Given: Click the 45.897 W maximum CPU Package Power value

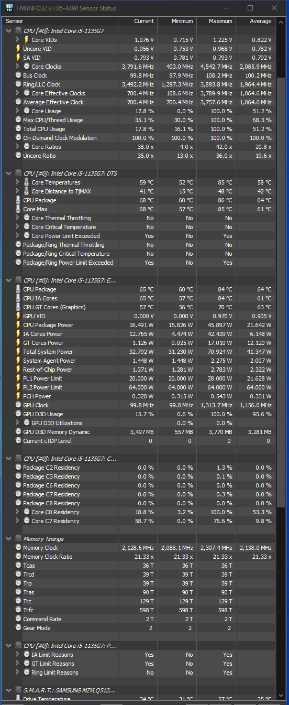Looking at the screenshot, I should click(x=220, y=325).
